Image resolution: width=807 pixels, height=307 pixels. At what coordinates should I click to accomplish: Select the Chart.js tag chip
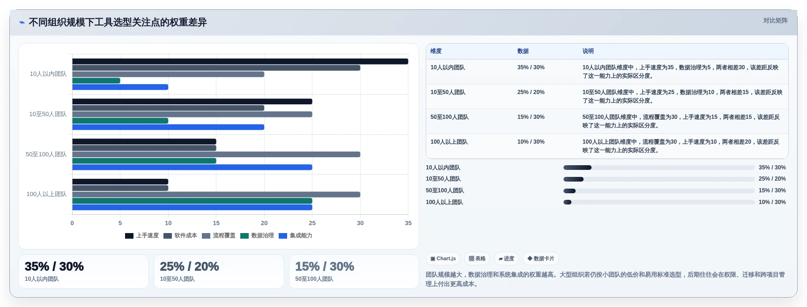443,258
